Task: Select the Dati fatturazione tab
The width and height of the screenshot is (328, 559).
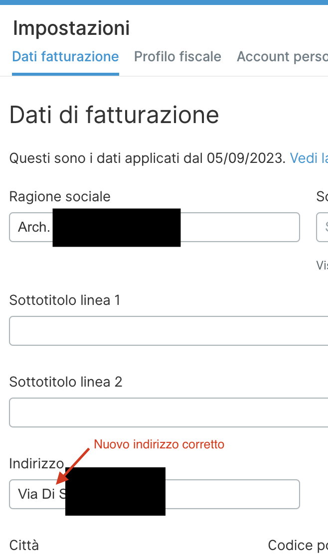Action: pos(65,56)
